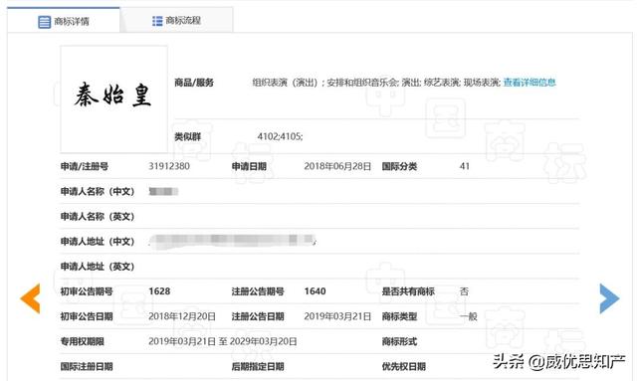
Task: Select the 是否共有商标 label
Action: (x=408, y=291)
